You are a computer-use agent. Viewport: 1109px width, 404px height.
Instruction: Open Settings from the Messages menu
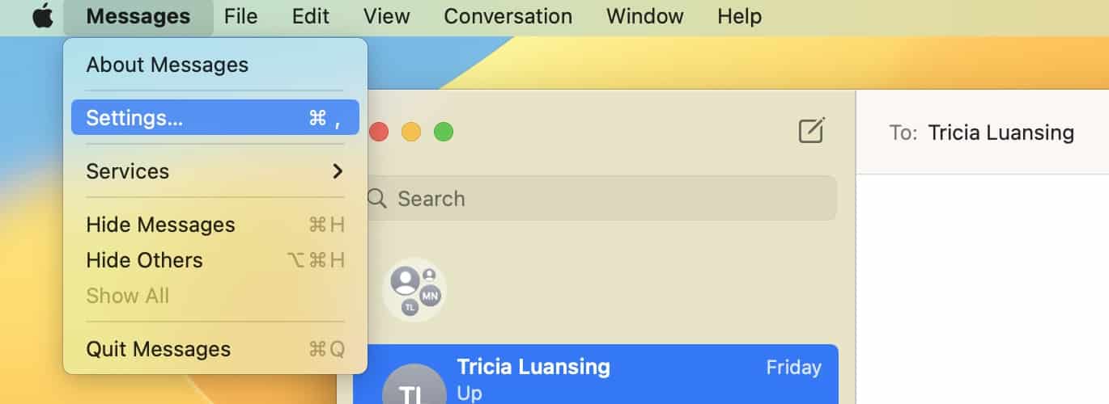pos(215,118)
